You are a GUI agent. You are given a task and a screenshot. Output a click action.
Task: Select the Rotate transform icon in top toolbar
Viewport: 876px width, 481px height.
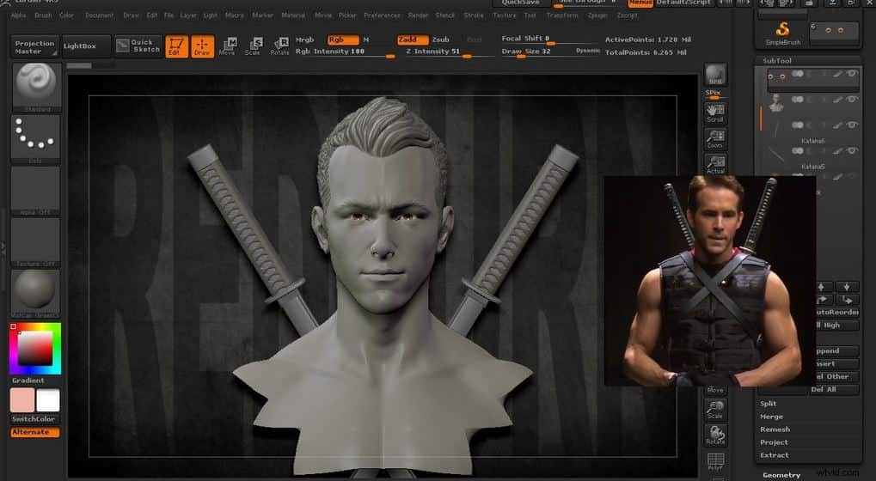pyautogui.click(x=280, y=46)
